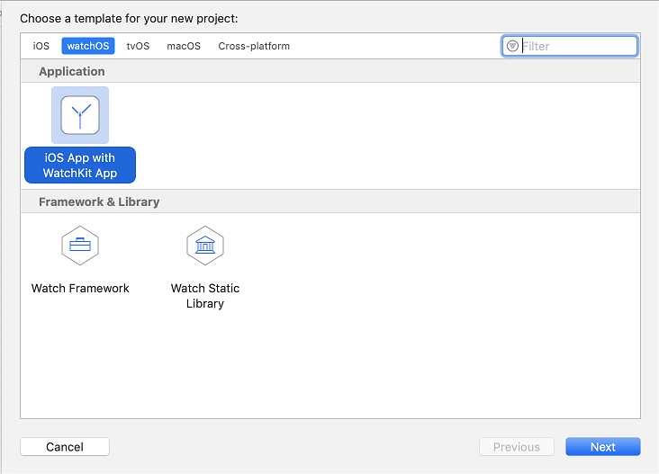Viewport: 659px width, 474px height.
Task: Select the watchOS platform tab
Action: (x=87, y=46)
